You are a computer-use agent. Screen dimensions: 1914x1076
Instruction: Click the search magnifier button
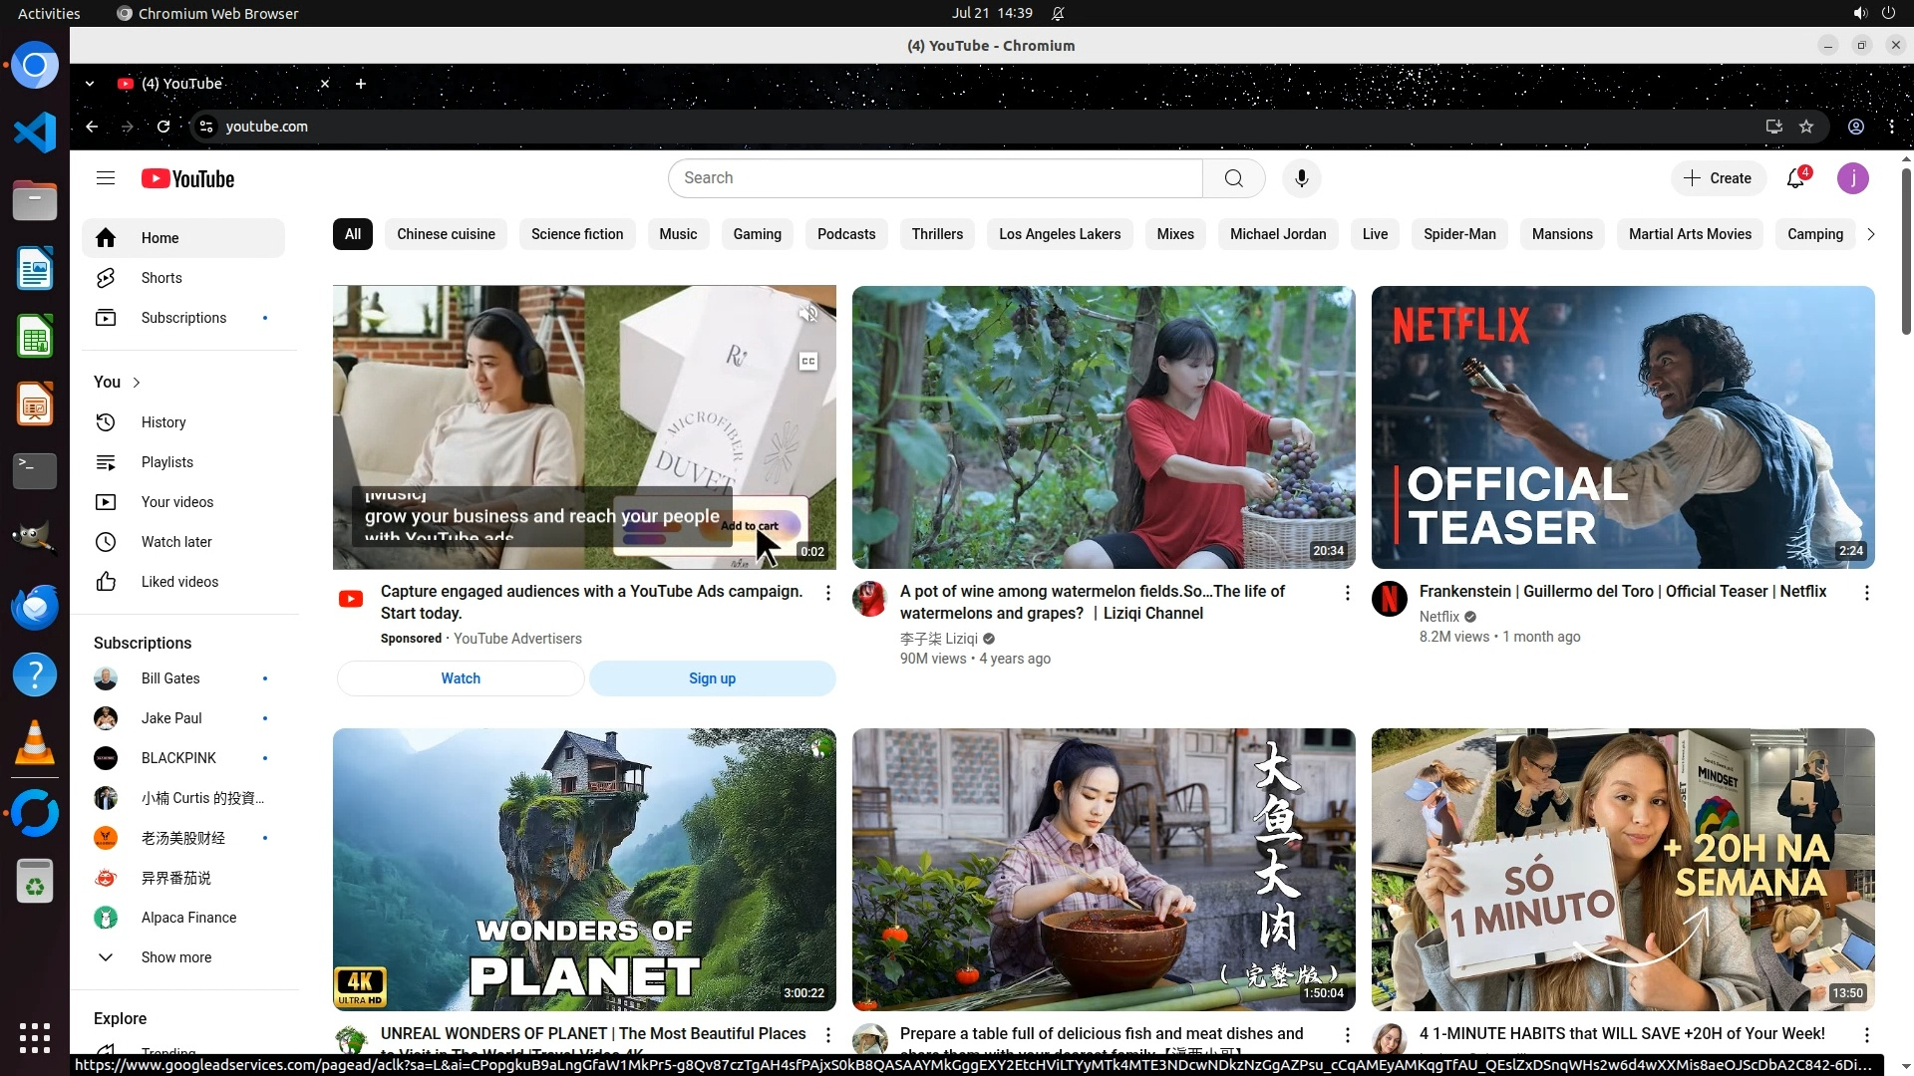tap(1233, 178)
